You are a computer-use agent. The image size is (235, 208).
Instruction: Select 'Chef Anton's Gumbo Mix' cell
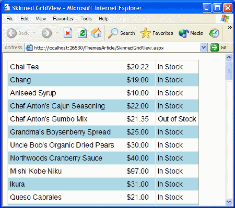tap(66, 119)
